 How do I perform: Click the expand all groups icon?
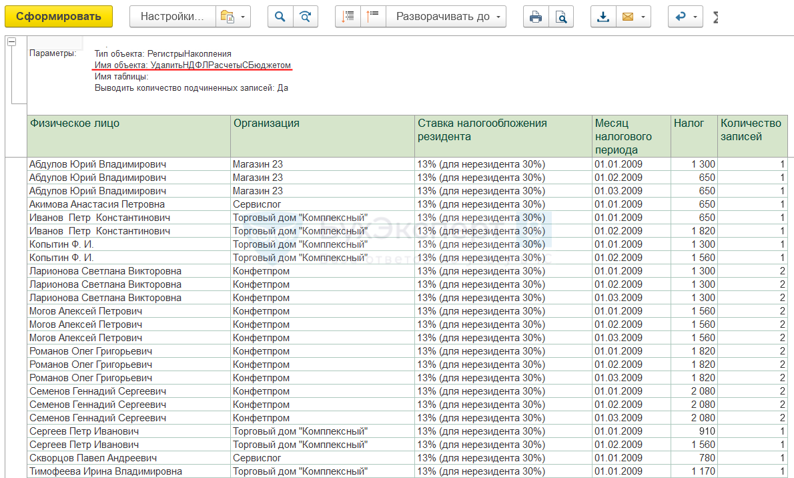[x=373, y=17]
